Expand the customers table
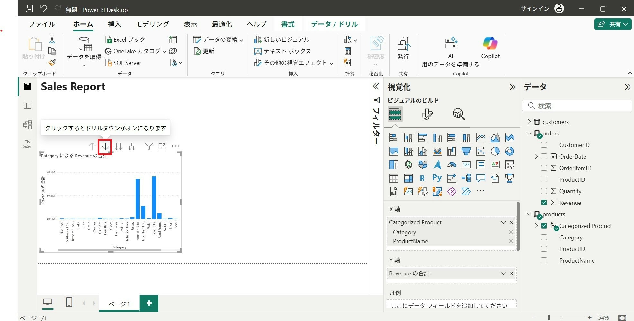Viewport: 634px width, 321px height. (529, 122)
